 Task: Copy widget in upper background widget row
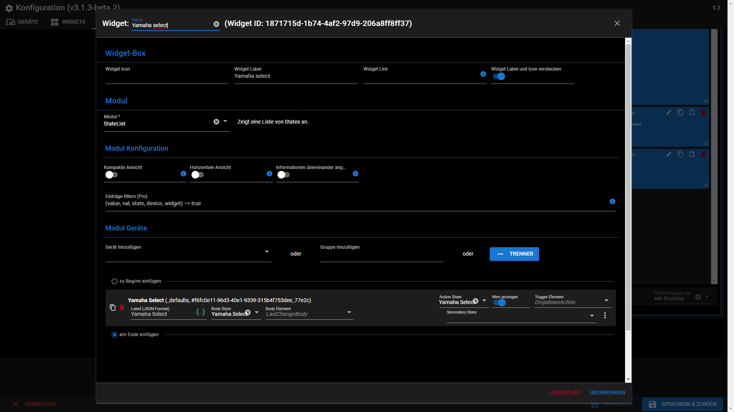680,112
